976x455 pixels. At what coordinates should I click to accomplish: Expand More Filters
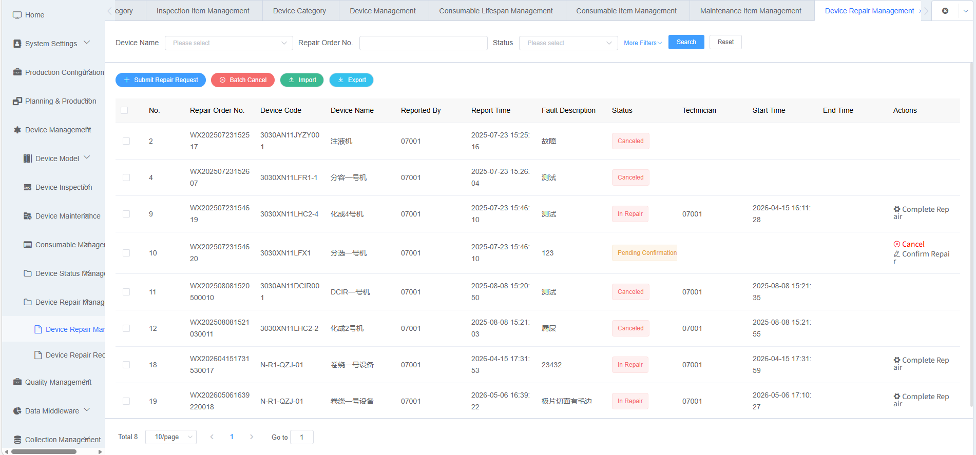643,43
